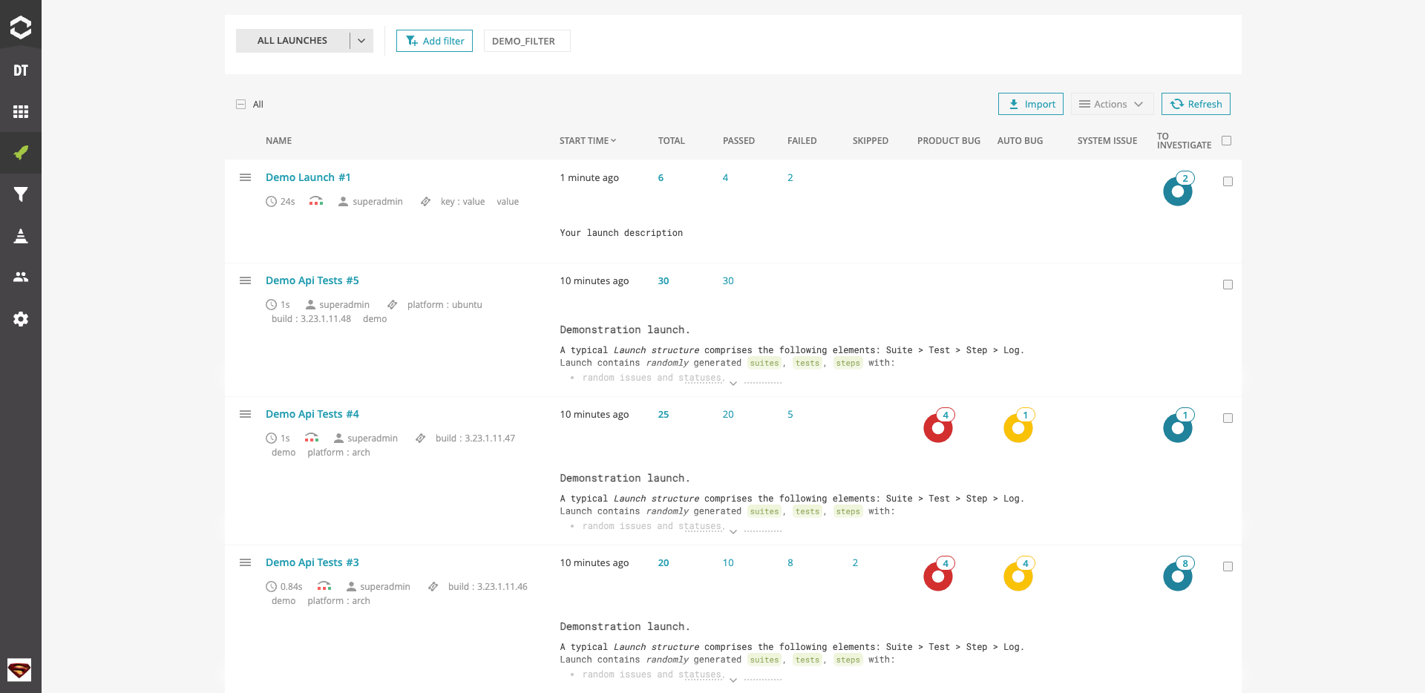Open the Debug cone icon in sidebar
Image resolution: width=1425 pixels, height=693 pixels.
pyautogui.click(x=21, y=236)
